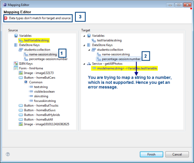Image resolution: width=194 pixels, height=163 pixels.
Task: Click the Form frmHome icon
Action: click(x=16, y=68)
